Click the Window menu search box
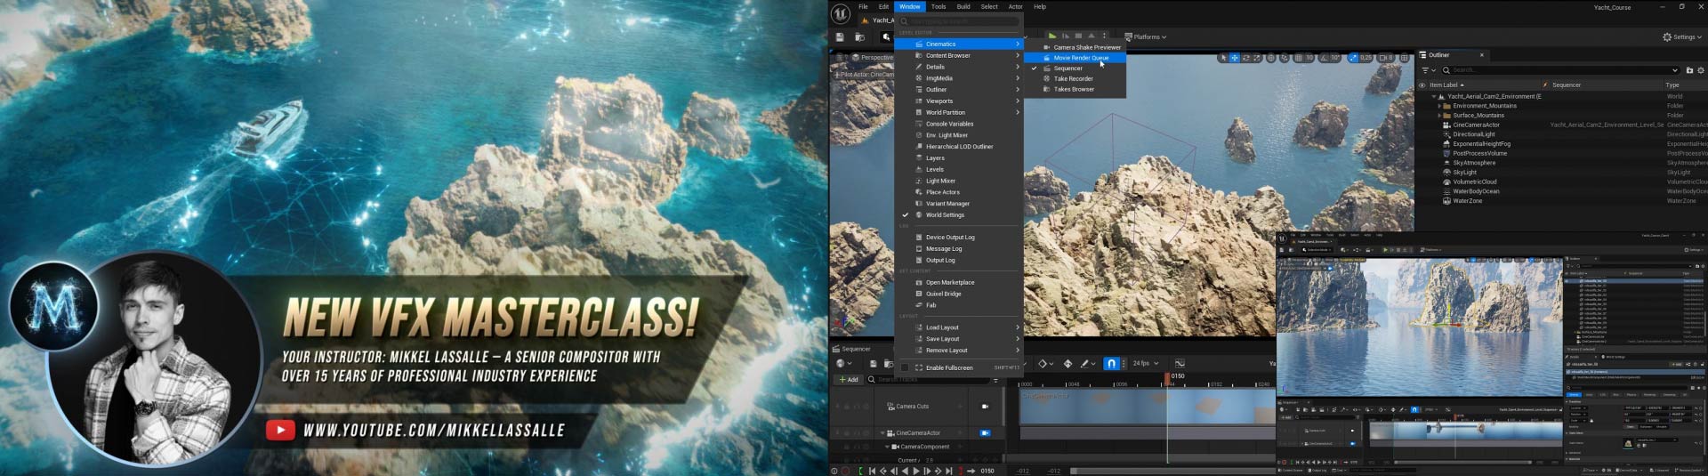This screenshot has height=476, width=1708. pos(959,20)
